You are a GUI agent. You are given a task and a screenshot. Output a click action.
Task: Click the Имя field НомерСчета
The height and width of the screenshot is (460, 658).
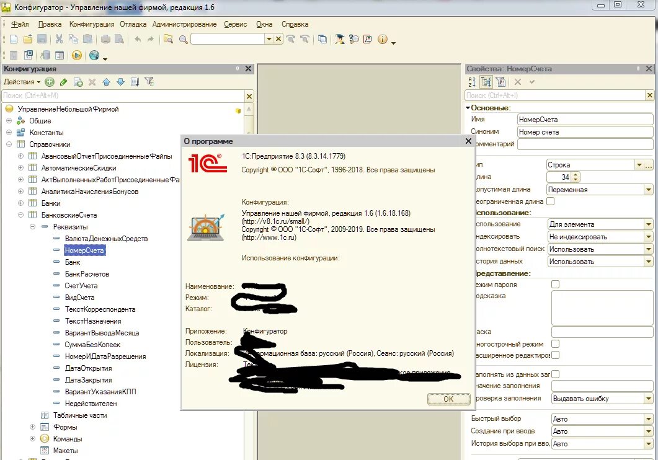click(585, 120)
